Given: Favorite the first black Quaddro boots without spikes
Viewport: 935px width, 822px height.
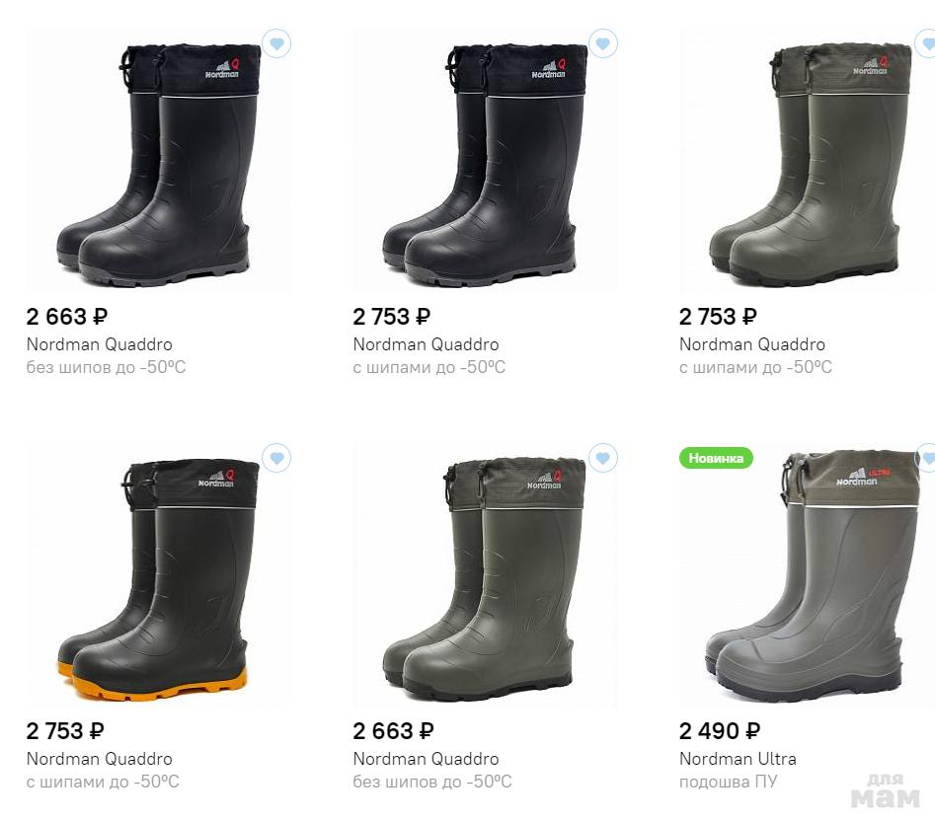Looking at the screenshot, I should click(276, 43).
